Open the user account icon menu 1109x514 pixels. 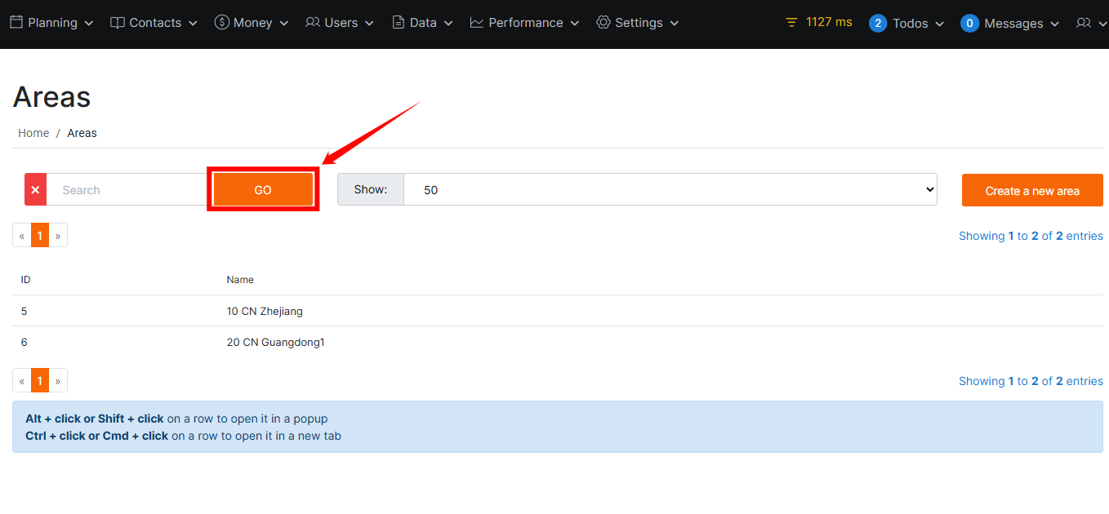[1090, 24]
